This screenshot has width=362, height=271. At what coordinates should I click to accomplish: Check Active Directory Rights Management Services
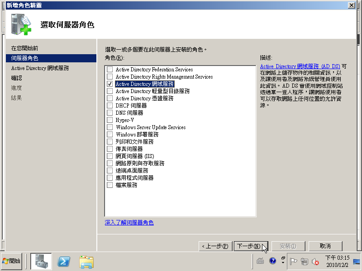tap(110, 76)
